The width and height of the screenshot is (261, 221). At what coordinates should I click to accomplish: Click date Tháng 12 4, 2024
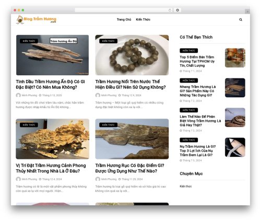(x=52, y=179)
